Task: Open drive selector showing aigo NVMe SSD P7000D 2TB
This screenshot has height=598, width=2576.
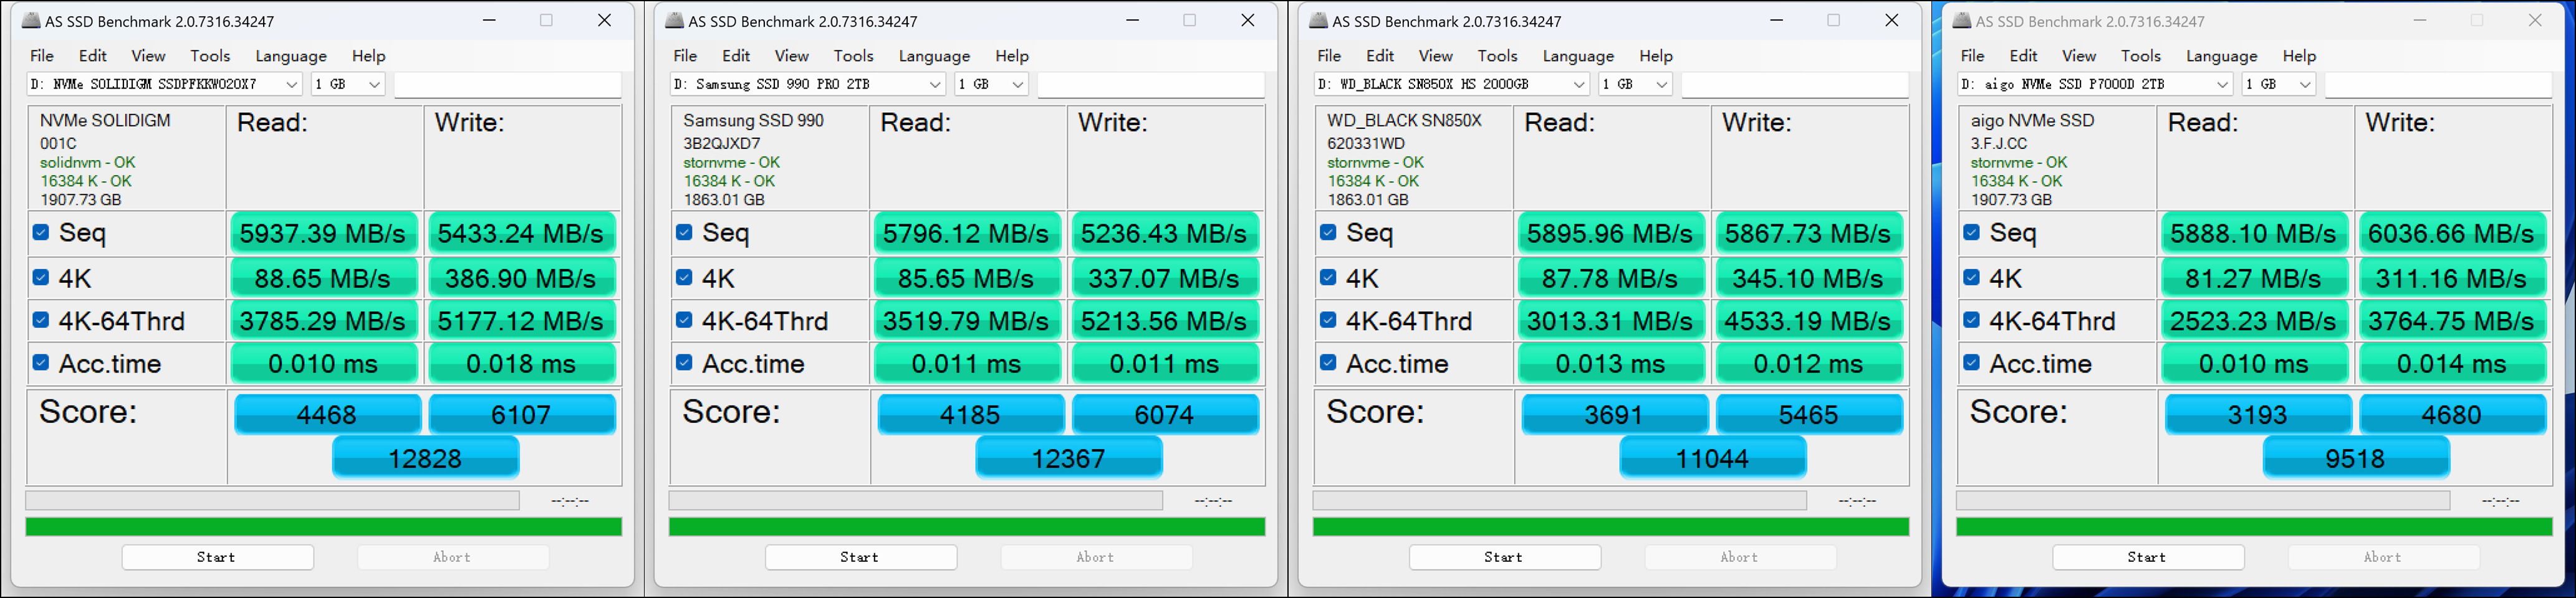Action: pos(2095,84)
